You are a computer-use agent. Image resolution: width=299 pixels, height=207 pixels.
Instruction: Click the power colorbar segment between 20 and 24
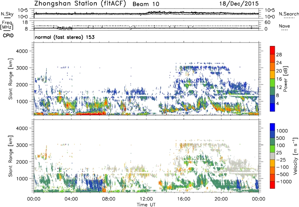click(272, 67)
